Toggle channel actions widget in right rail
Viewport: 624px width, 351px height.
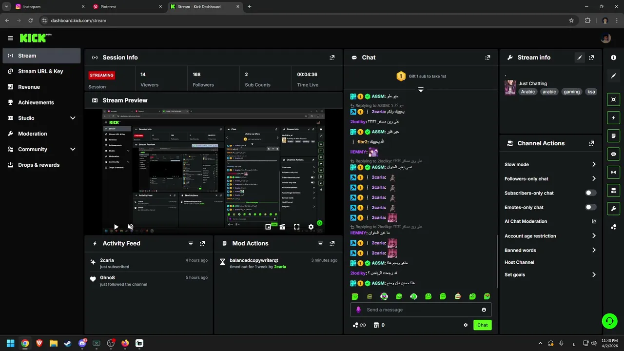tap(613, 190)
